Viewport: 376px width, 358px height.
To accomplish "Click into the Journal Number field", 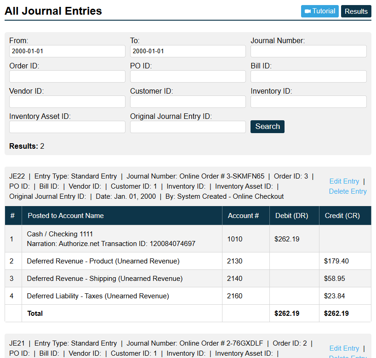I will [308, 51].
